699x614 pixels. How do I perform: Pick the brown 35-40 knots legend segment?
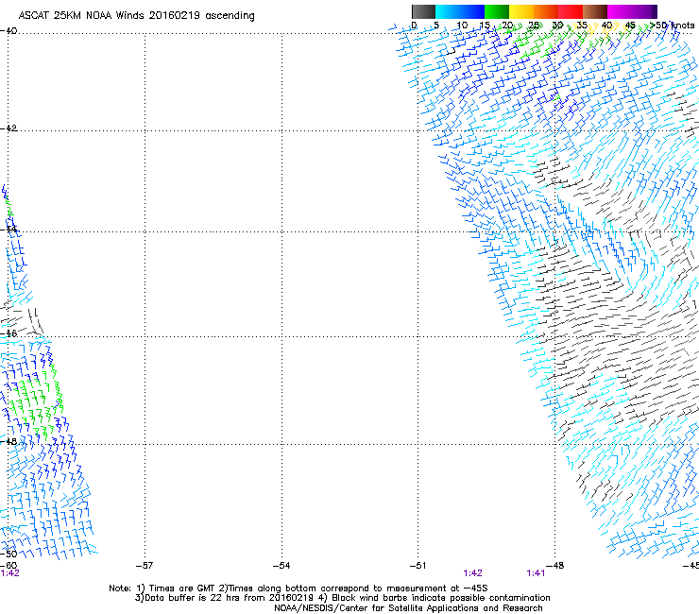click(x=595, y=11)
